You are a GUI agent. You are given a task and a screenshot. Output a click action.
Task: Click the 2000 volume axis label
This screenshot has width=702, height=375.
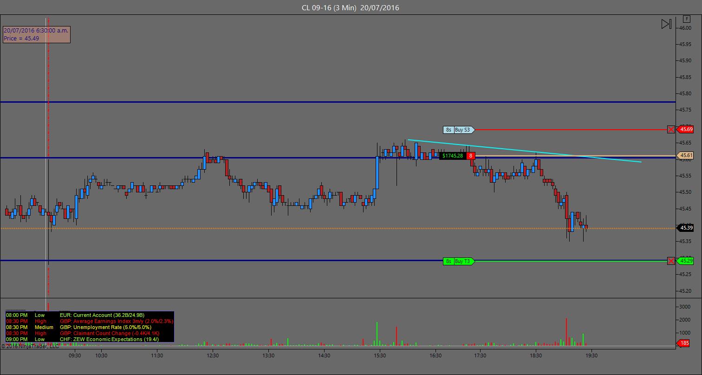tap(685, 320)
